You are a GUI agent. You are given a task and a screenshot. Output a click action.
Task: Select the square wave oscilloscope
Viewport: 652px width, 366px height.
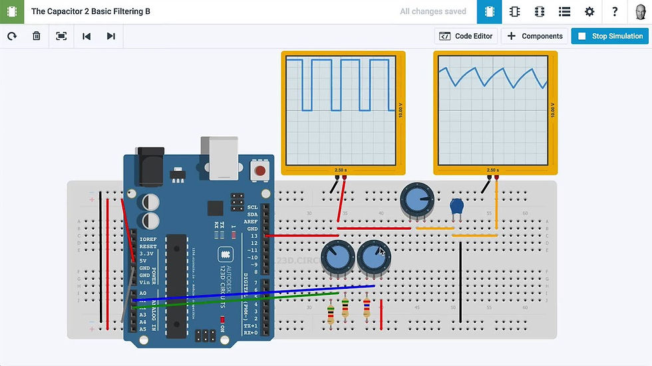point(343,113)
